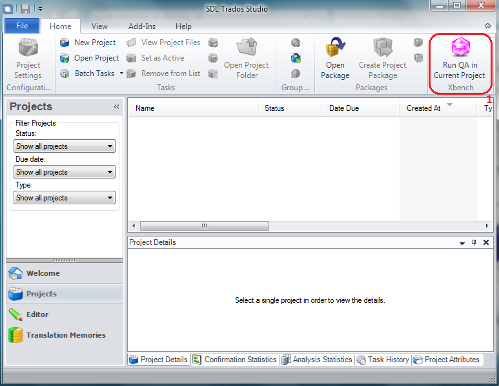Toggle auto-hide pin on Project Details
The image size is (499, 386).
[474, 242]
